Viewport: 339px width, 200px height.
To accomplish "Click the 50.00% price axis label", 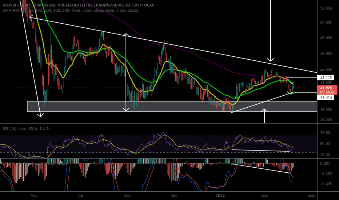I will (x=326, y=23).
